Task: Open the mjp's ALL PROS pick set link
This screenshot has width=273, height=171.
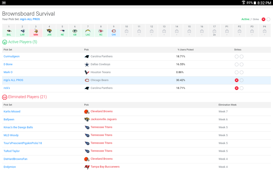Action: tap(13, 80)
